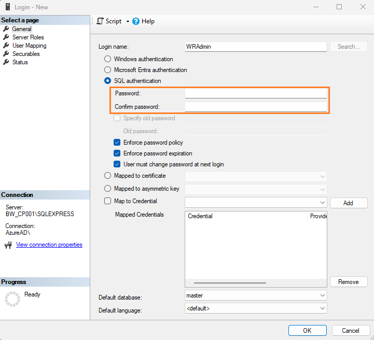Image resolution: width=374 pixels, height=340 pixels.
Task: Click OK to create the login
Action: 307,331
